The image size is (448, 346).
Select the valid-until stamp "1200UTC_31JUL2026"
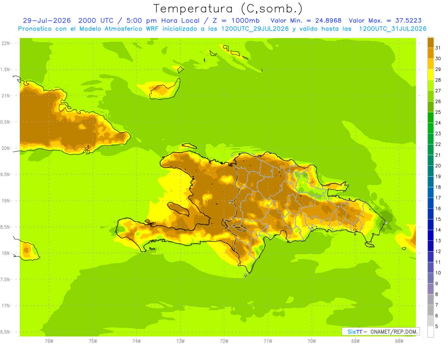tap(393, 29)
